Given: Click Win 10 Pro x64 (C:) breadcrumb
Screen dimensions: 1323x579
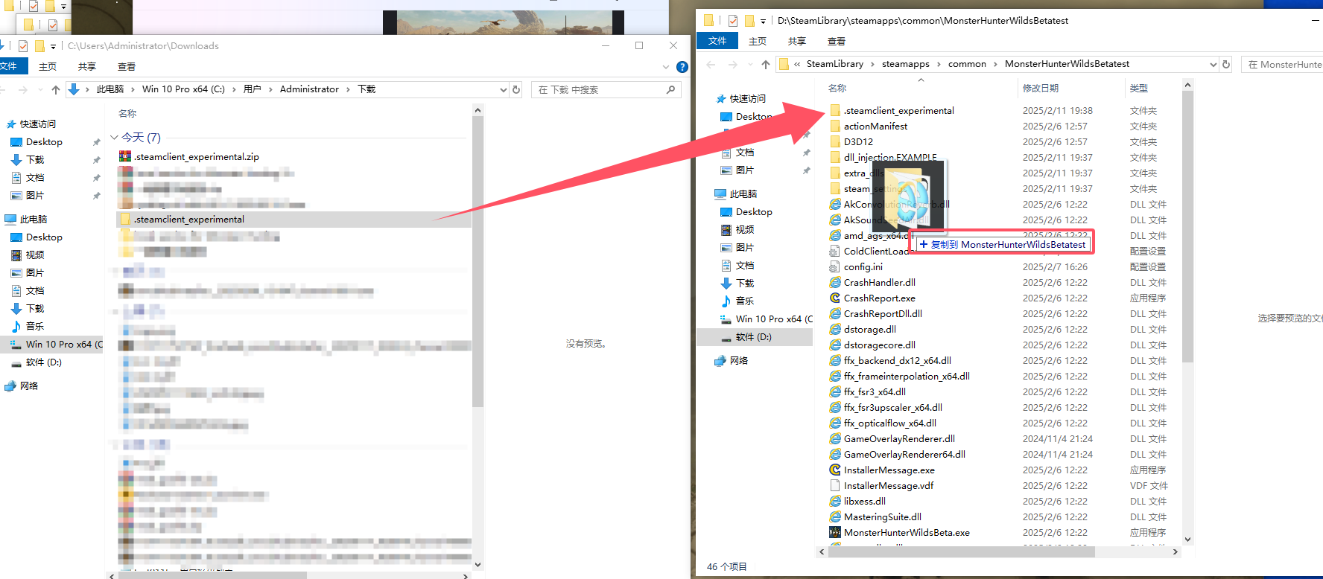Looking at the screenshot, I should (183, 89).
